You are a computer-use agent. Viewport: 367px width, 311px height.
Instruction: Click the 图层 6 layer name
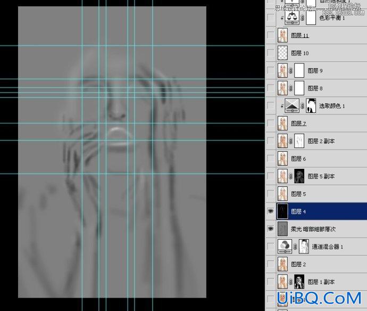click(298, 159)
